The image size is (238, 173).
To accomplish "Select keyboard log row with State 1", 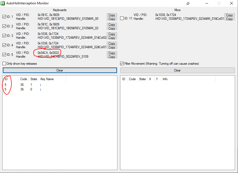I will [x=60, y=85].
